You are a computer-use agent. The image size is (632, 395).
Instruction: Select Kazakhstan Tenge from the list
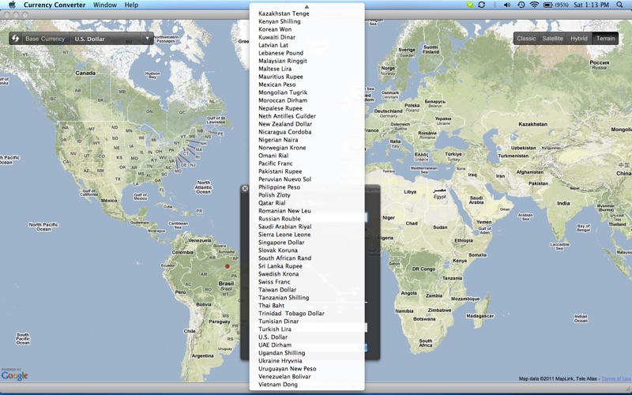click(x=307, y=13)
